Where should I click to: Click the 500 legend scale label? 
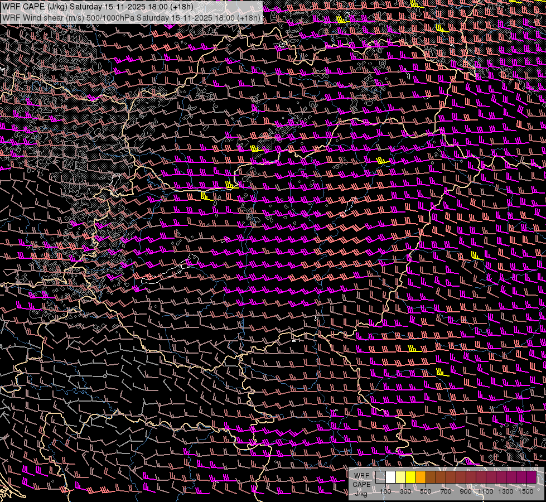426,491
